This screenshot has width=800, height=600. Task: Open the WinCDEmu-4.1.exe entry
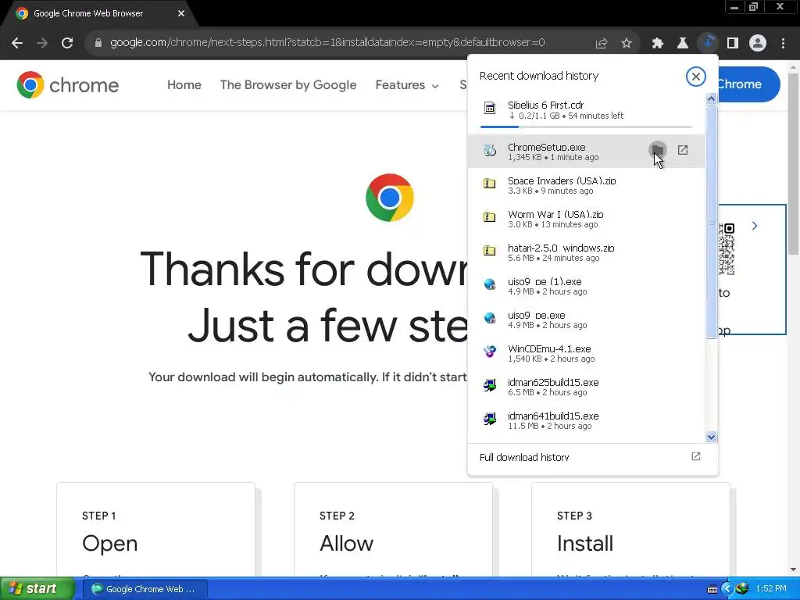tap(586, 354)
